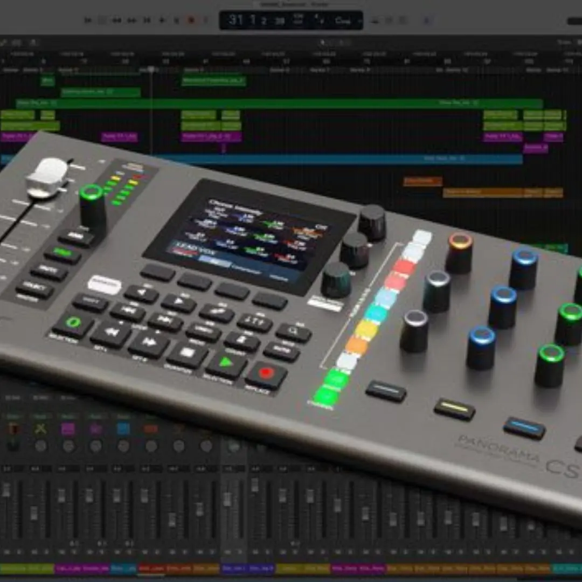The image size is (582, 582).
Task: Click the yellow-lit bar button on the controller
Action: click(x=454, y=408)
